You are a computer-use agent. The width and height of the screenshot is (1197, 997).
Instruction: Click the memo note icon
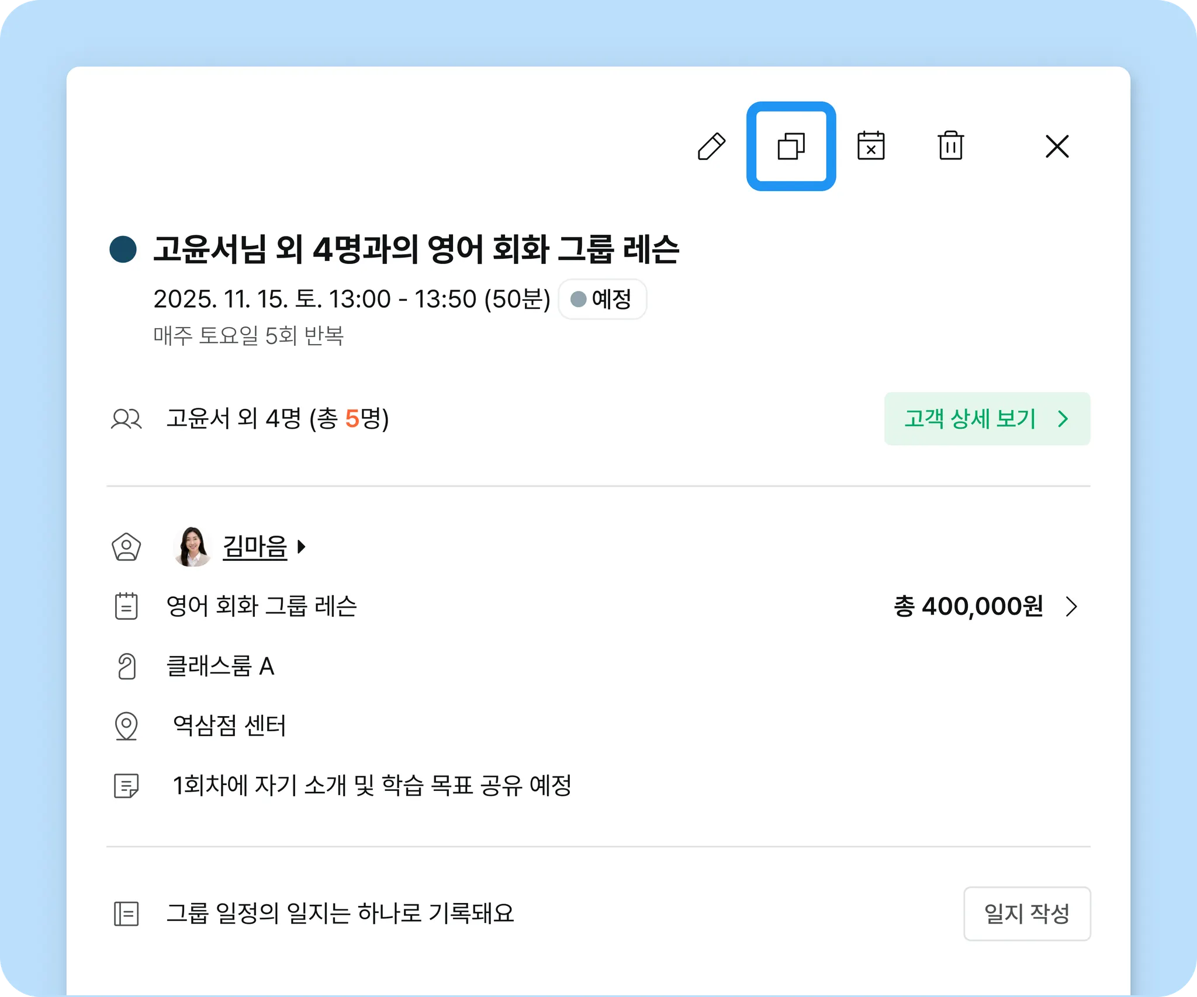[126, 786]
